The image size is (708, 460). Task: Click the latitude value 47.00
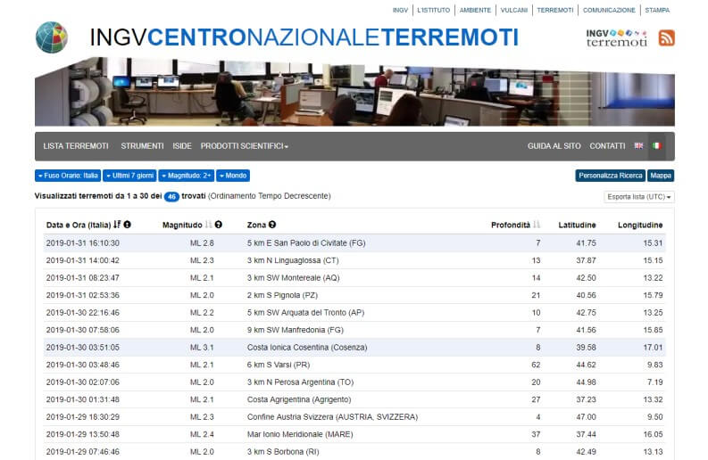(586, 416)
